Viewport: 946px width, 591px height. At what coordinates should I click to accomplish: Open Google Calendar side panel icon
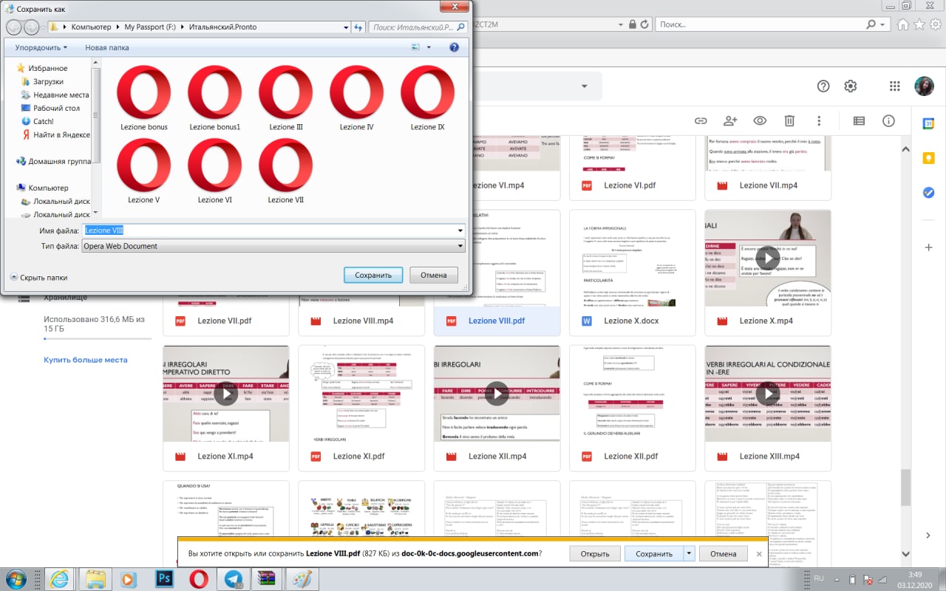pyautogui.click(x=929, y=124)
